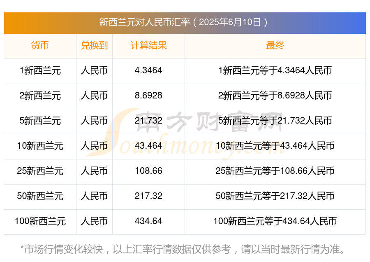370x262 pixels.
Task: Click the '5新西兰元' currency cell
Action: click(40, 121)
